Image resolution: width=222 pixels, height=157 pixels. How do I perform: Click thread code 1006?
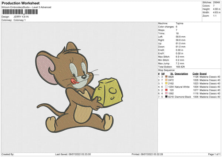(x=196, y=97)
